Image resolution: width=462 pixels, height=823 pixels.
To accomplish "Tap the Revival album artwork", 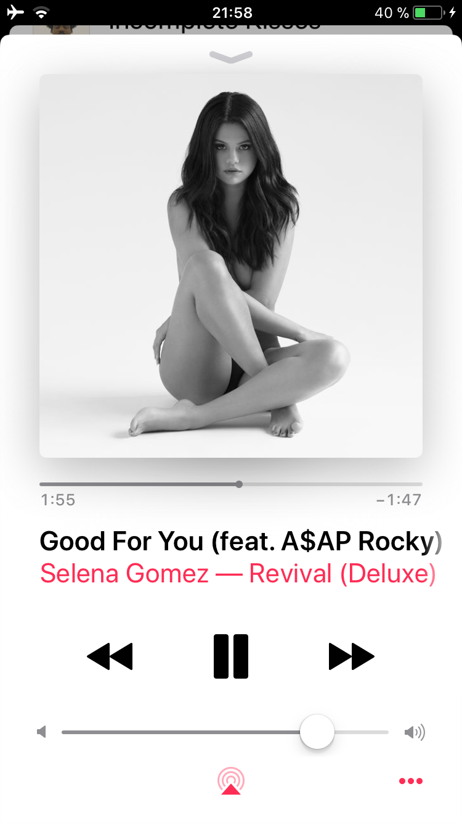I will [231, 266].
